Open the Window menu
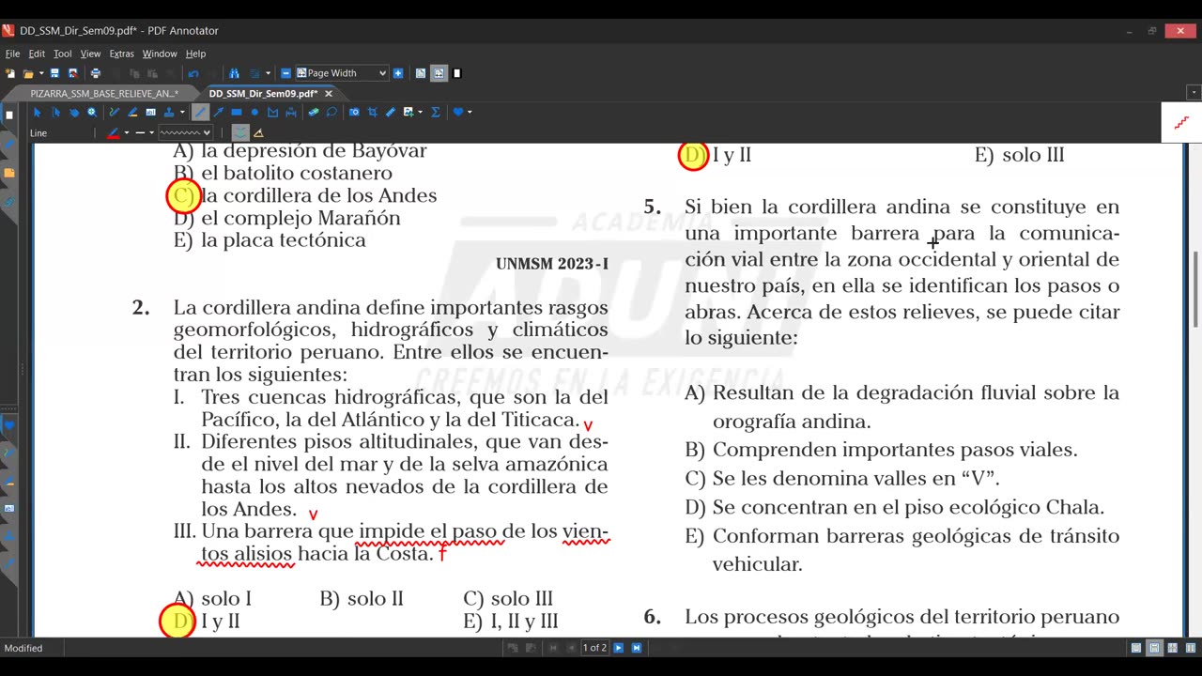 click(x=160, y=54)
